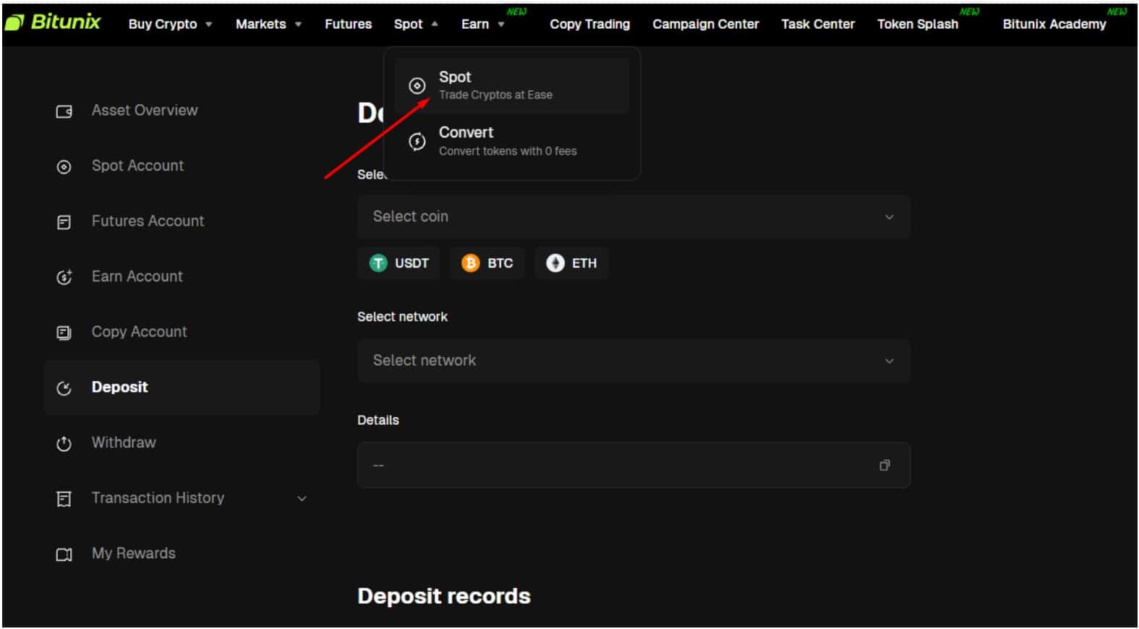Click the Deposit sidebar icon
The image size is (1139, 629).
pos(64,388)
